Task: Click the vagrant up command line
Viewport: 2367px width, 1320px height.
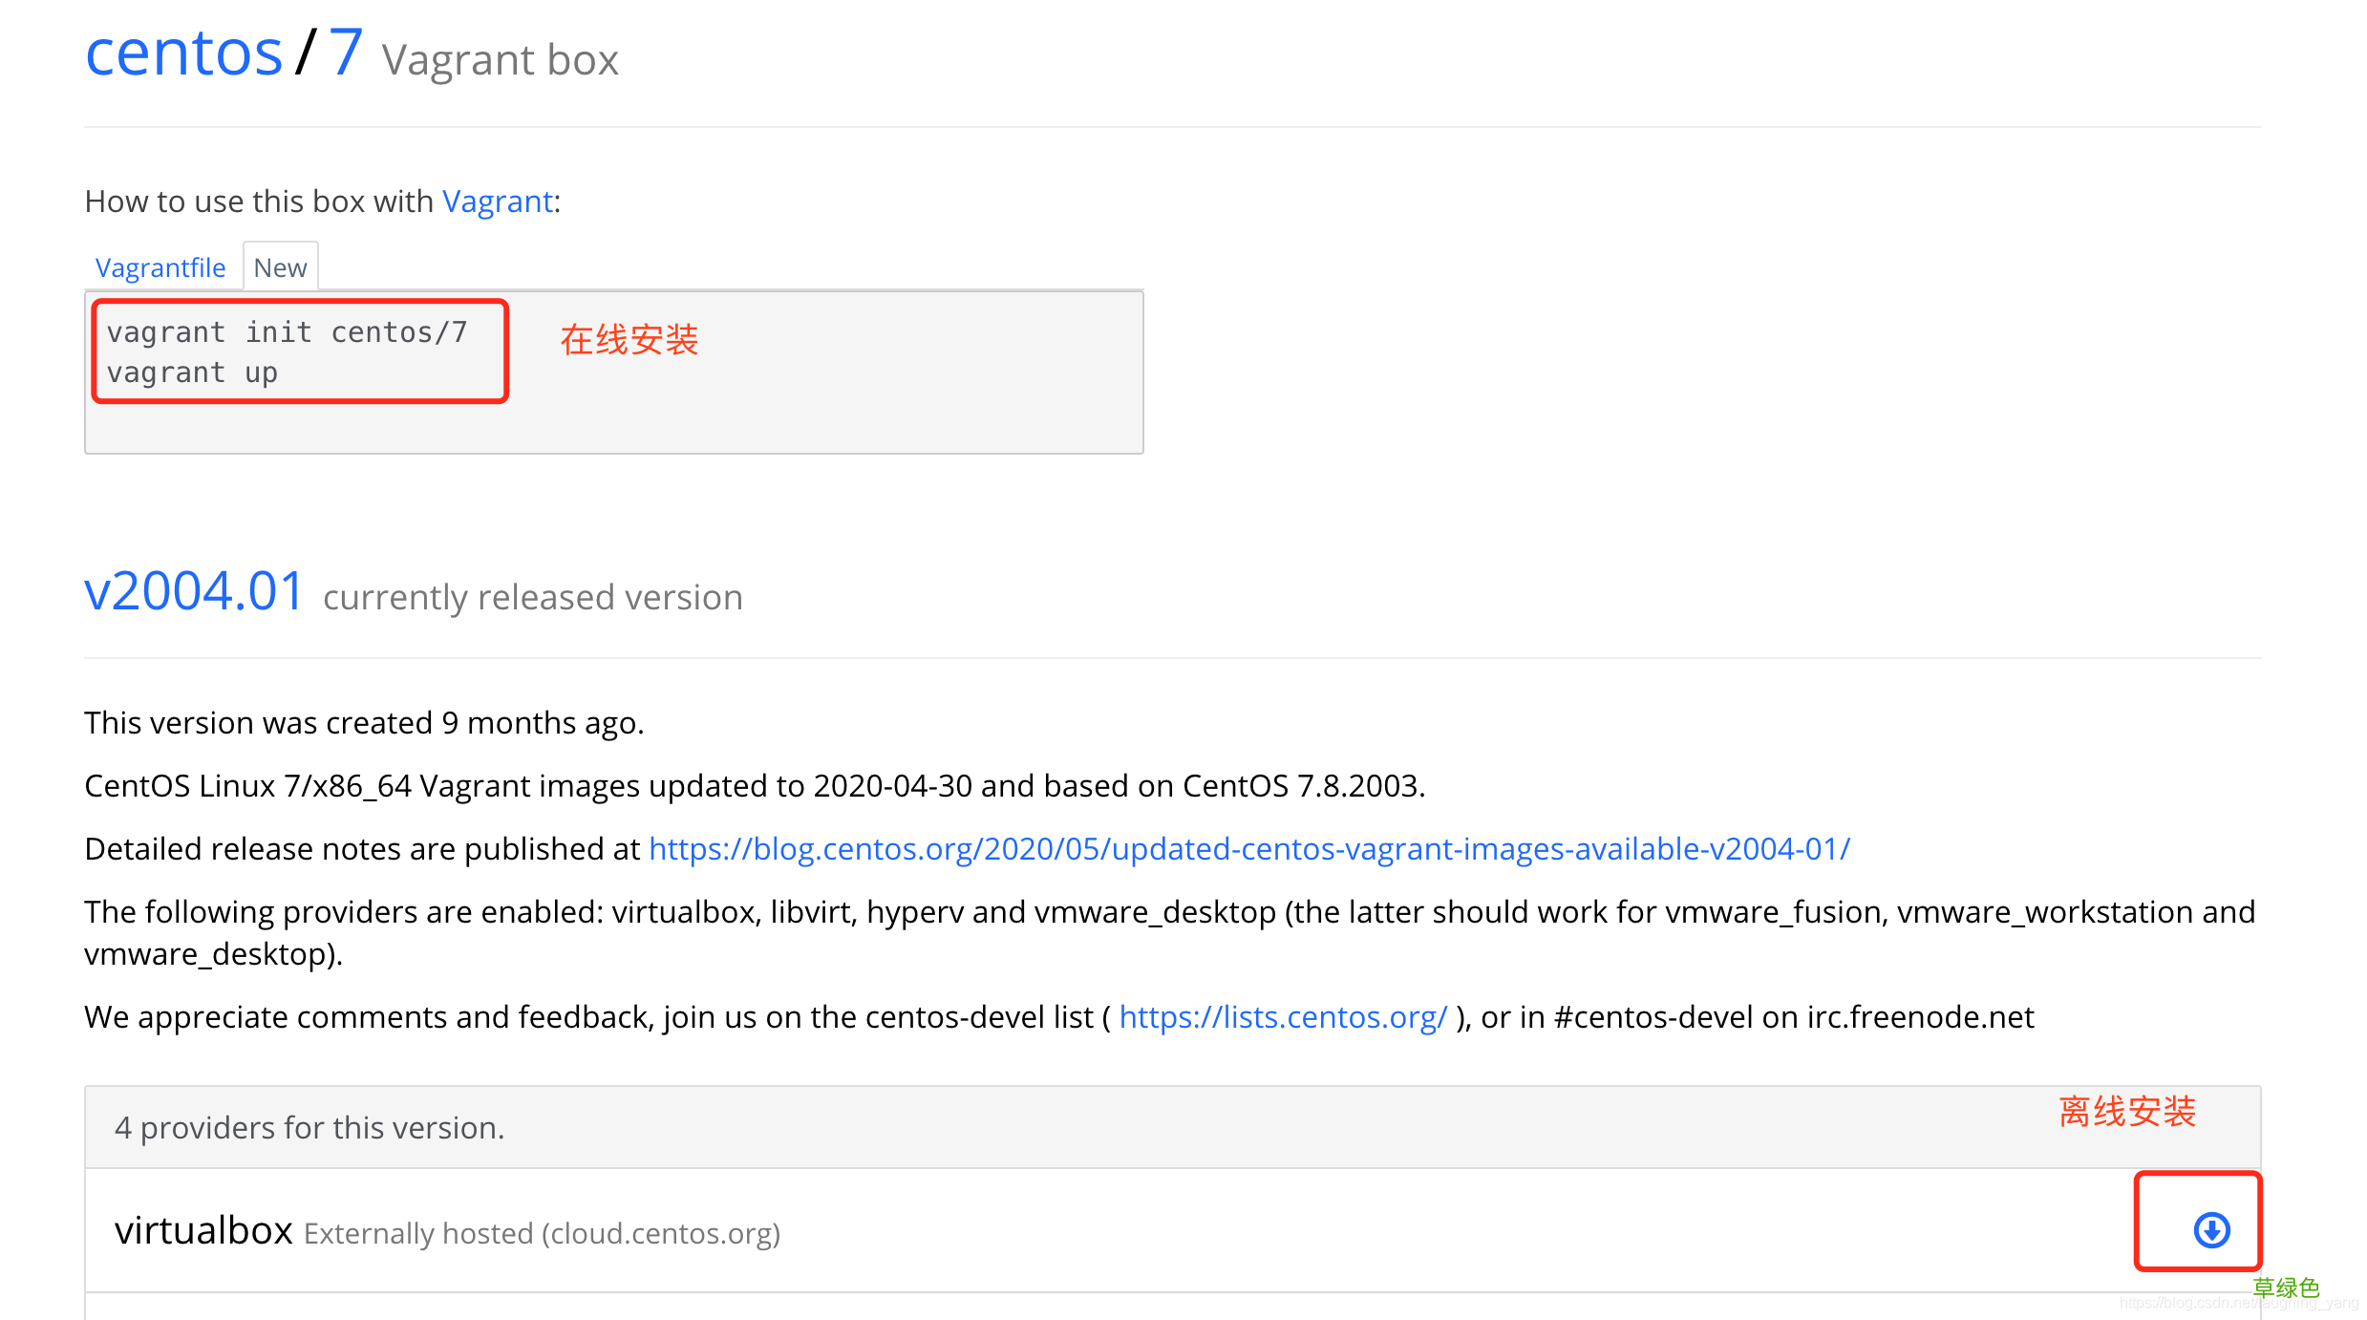Action: (191, 372)
